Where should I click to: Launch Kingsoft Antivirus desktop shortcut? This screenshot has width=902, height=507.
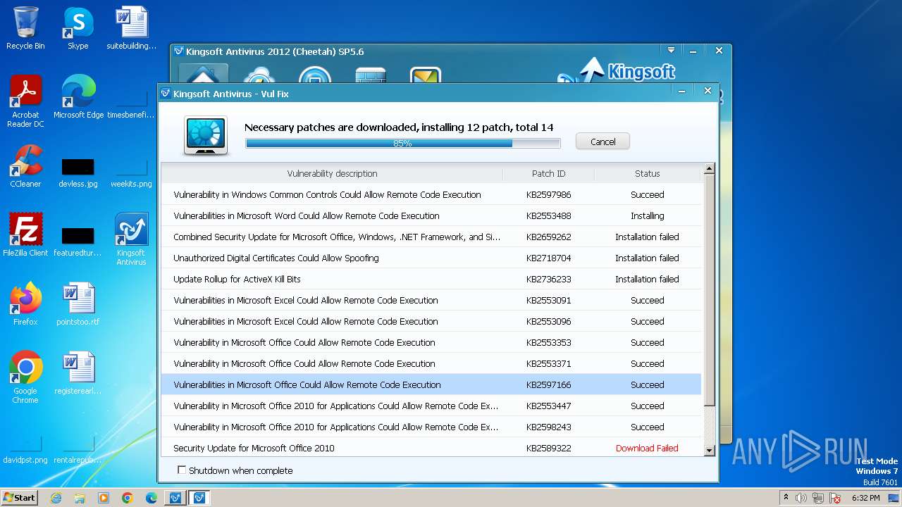(x=131, y=239)
